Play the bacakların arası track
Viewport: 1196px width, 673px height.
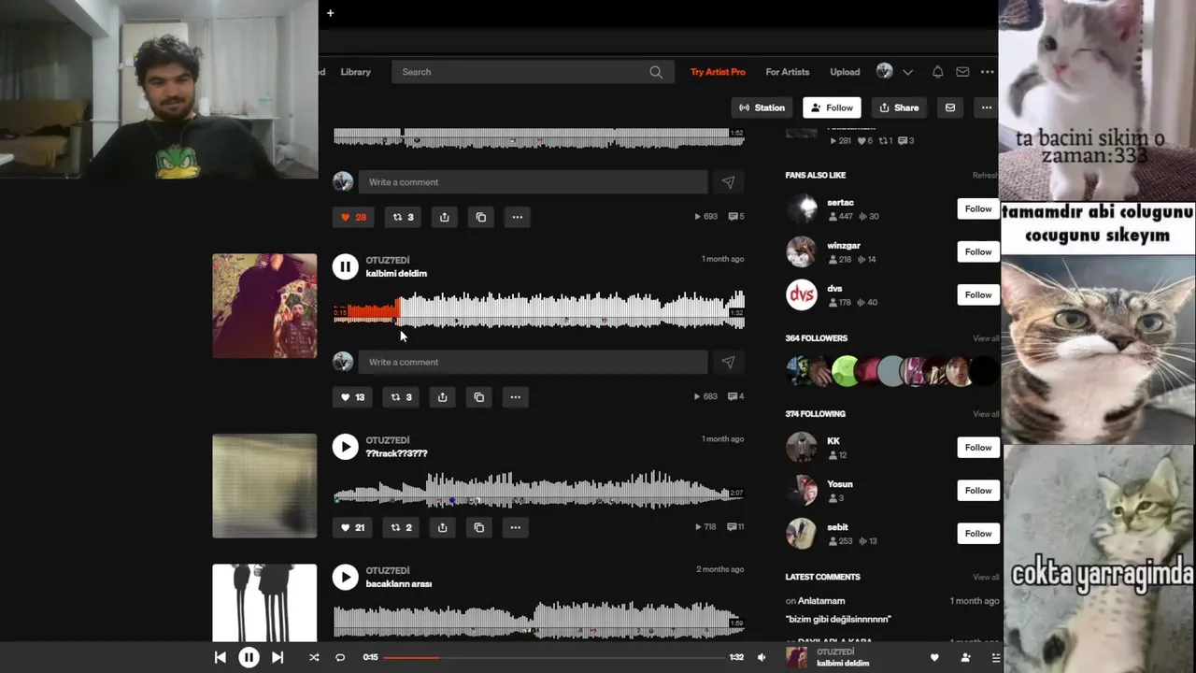(x=345, y=578)
